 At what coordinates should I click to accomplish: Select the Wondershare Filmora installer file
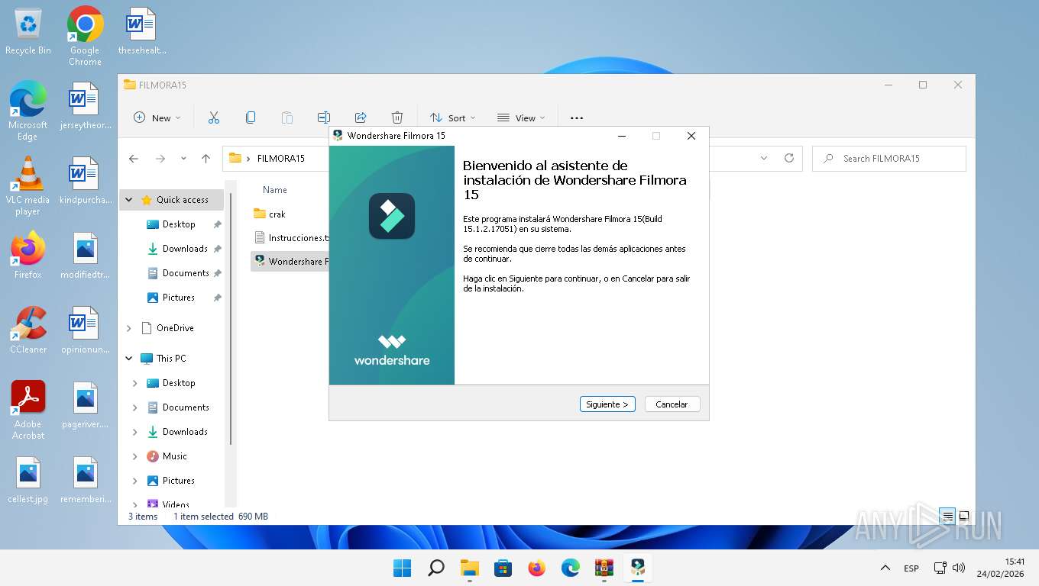click(x=290, y=261)
